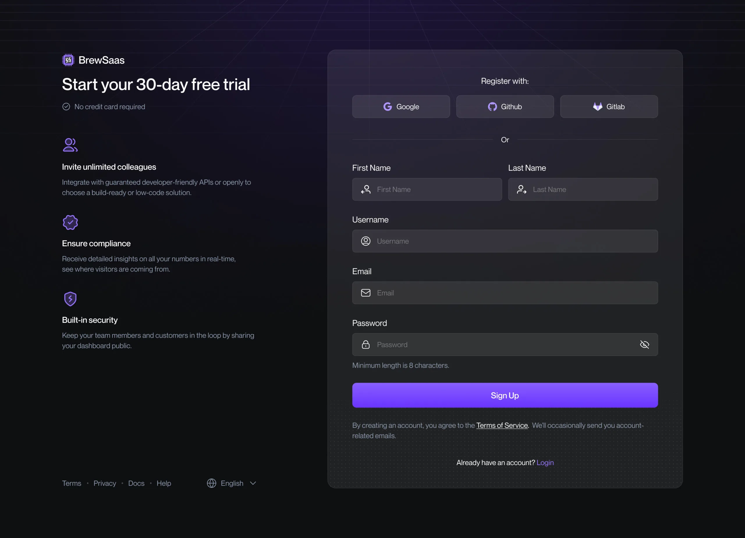Viewport: 745px width, 538px height.
Task: Open the Docs footer link
Action: click(136, 483)
